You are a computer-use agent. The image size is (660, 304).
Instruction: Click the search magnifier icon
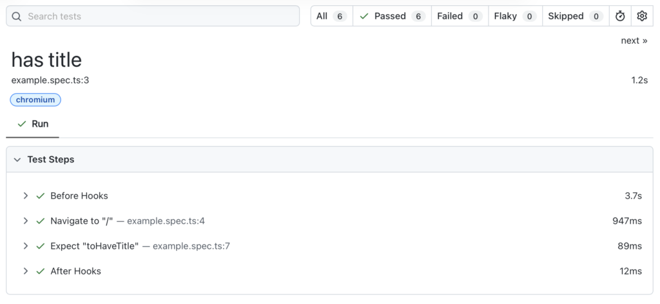pyautogui.click(x=17, y=16)
